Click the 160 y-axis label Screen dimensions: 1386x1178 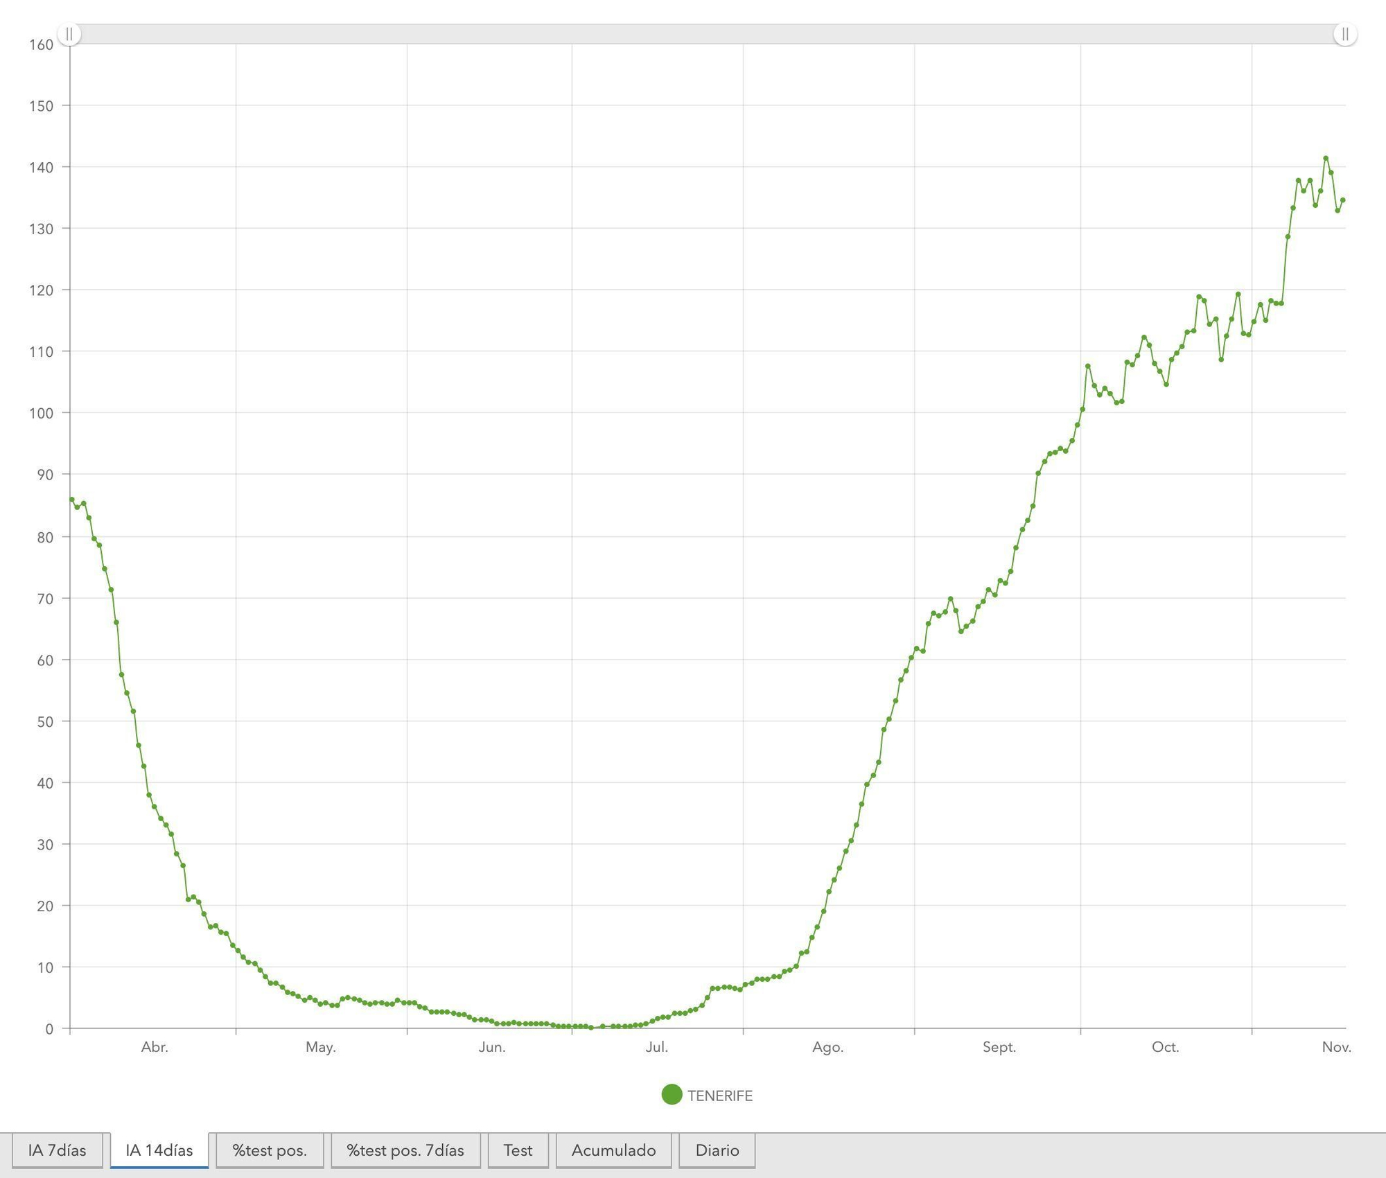(41, 45)
